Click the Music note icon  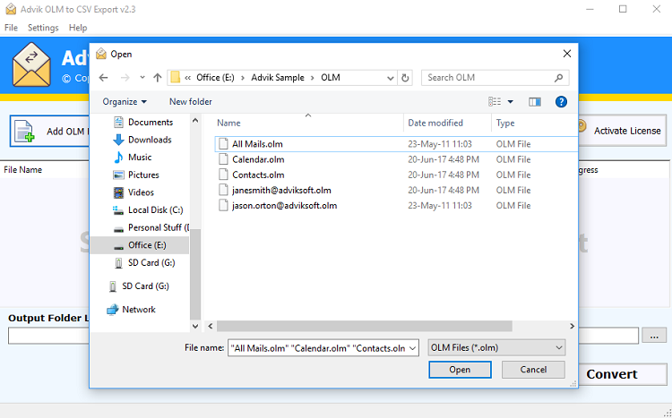coord(118,158)
